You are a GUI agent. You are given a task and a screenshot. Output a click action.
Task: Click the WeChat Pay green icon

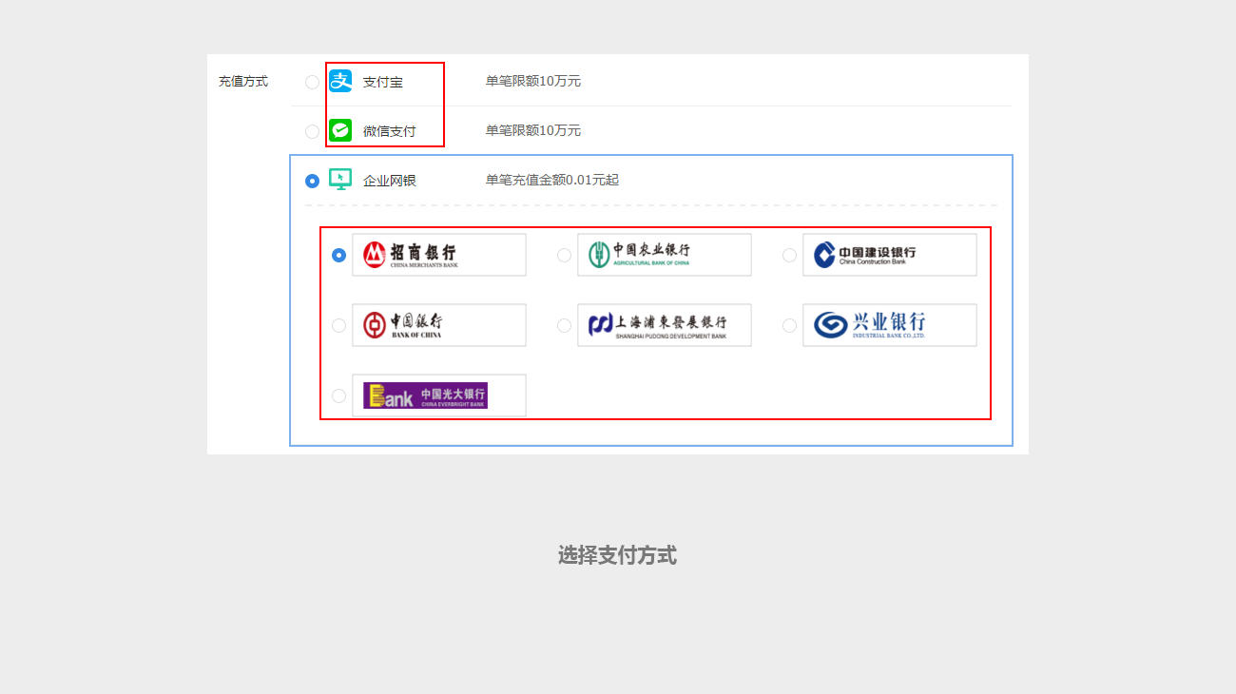340,130
